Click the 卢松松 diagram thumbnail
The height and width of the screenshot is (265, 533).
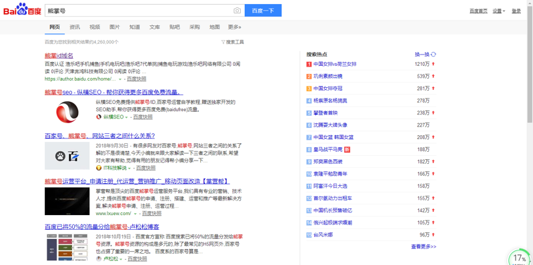67,246
